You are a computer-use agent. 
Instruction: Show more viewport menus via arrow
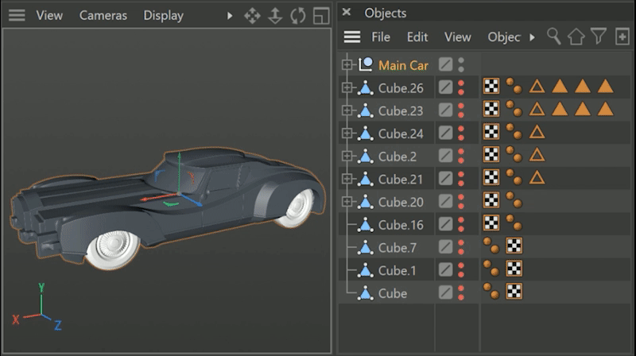231,15
